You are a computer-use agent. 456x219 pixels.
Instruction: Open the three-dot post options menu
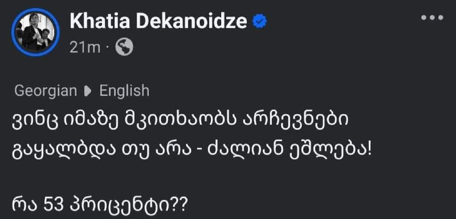click(x=432, y=18)
